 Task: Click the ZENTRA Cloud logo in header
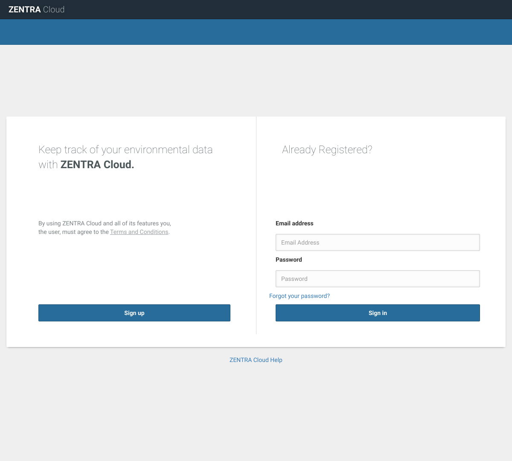pos(37,9)
